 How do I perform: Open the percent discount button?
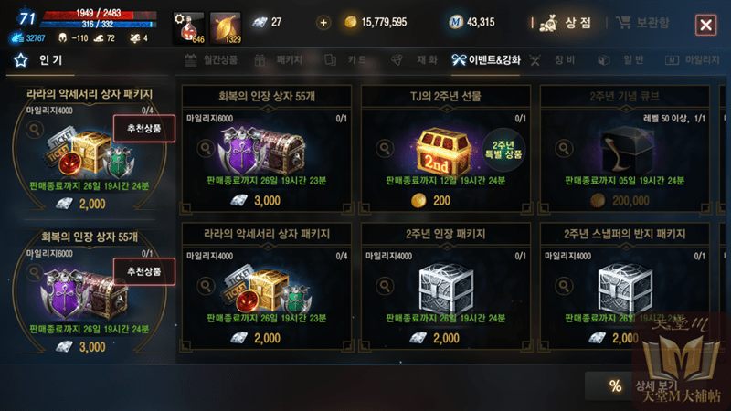click(x=615, y=385)
